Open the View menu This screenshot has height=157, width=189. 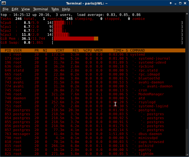point(25,9)
